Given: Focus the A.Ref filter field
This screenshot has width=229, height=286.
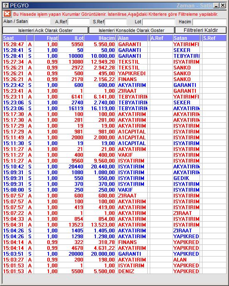Looking at the screenshot, I should [79, 22].
